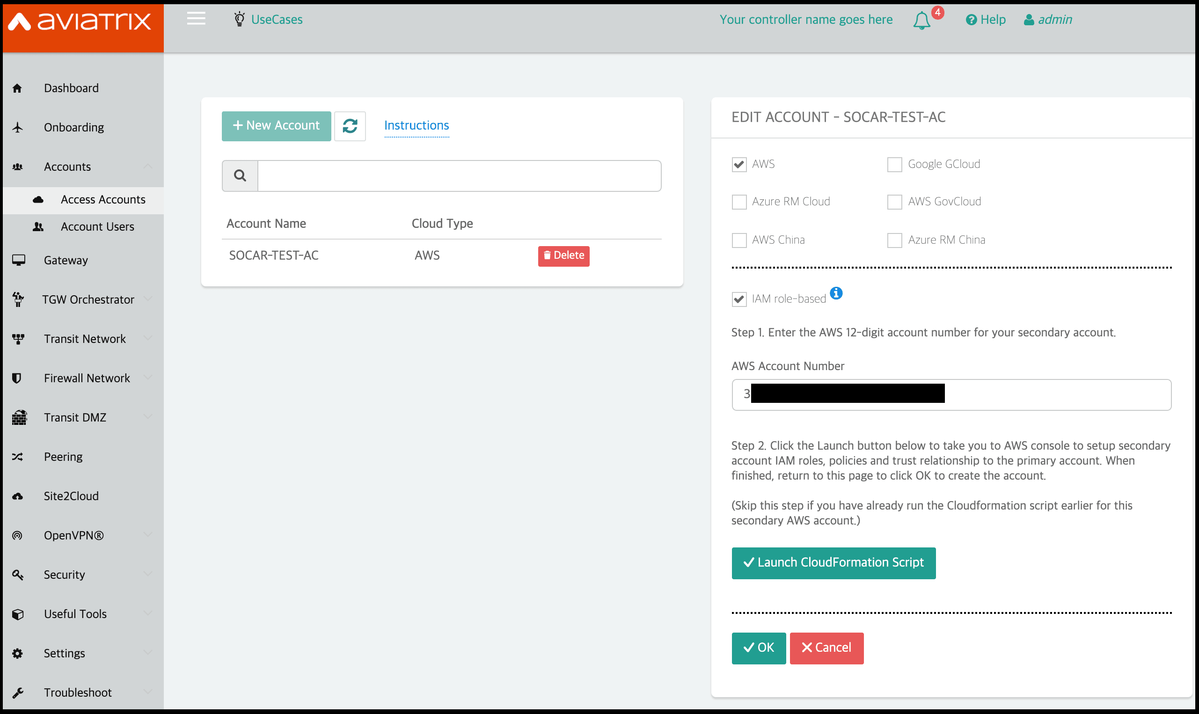This screenshot has height=714, width=1199.
Task: Open Dashboard via the home icon
Action: 17,88
